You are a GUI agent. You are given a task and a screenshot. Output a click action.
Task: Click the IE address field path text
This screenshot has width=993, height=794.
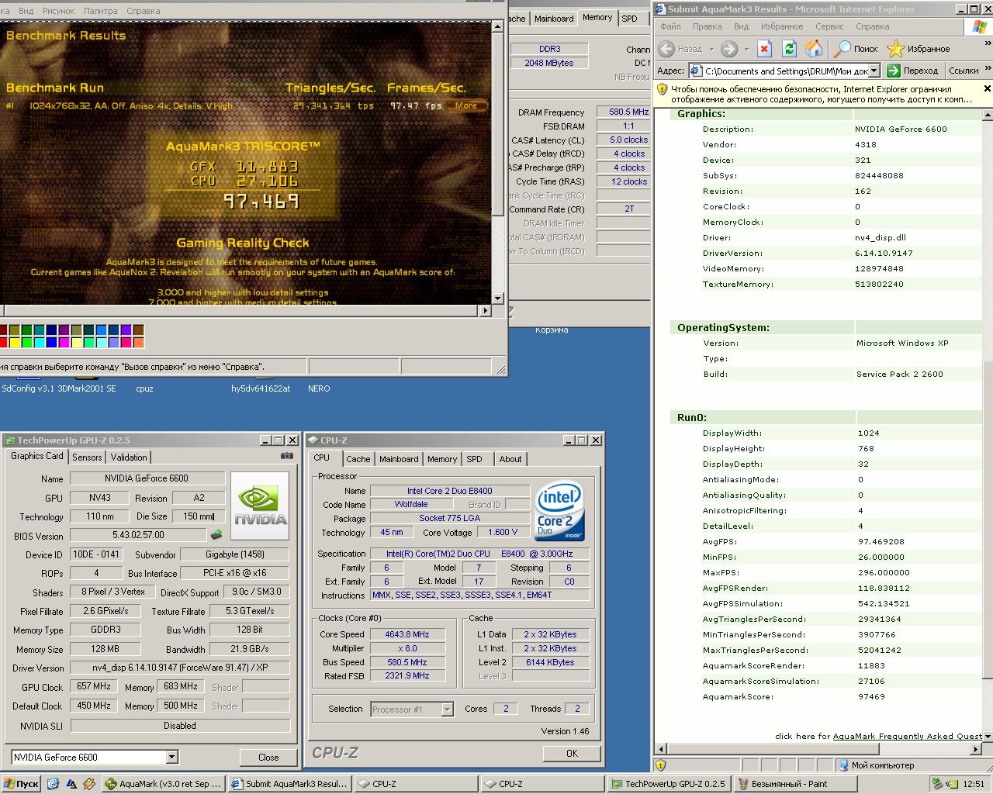787,71
